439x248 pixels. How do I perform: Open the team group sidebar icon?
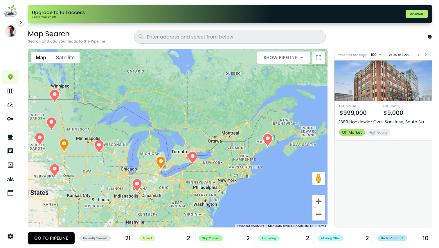(x=10, y=179)
